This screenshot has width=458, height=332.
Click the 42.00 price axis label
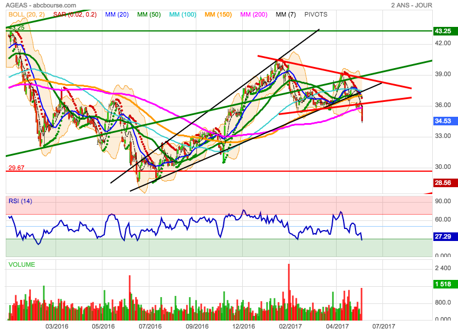443,43
